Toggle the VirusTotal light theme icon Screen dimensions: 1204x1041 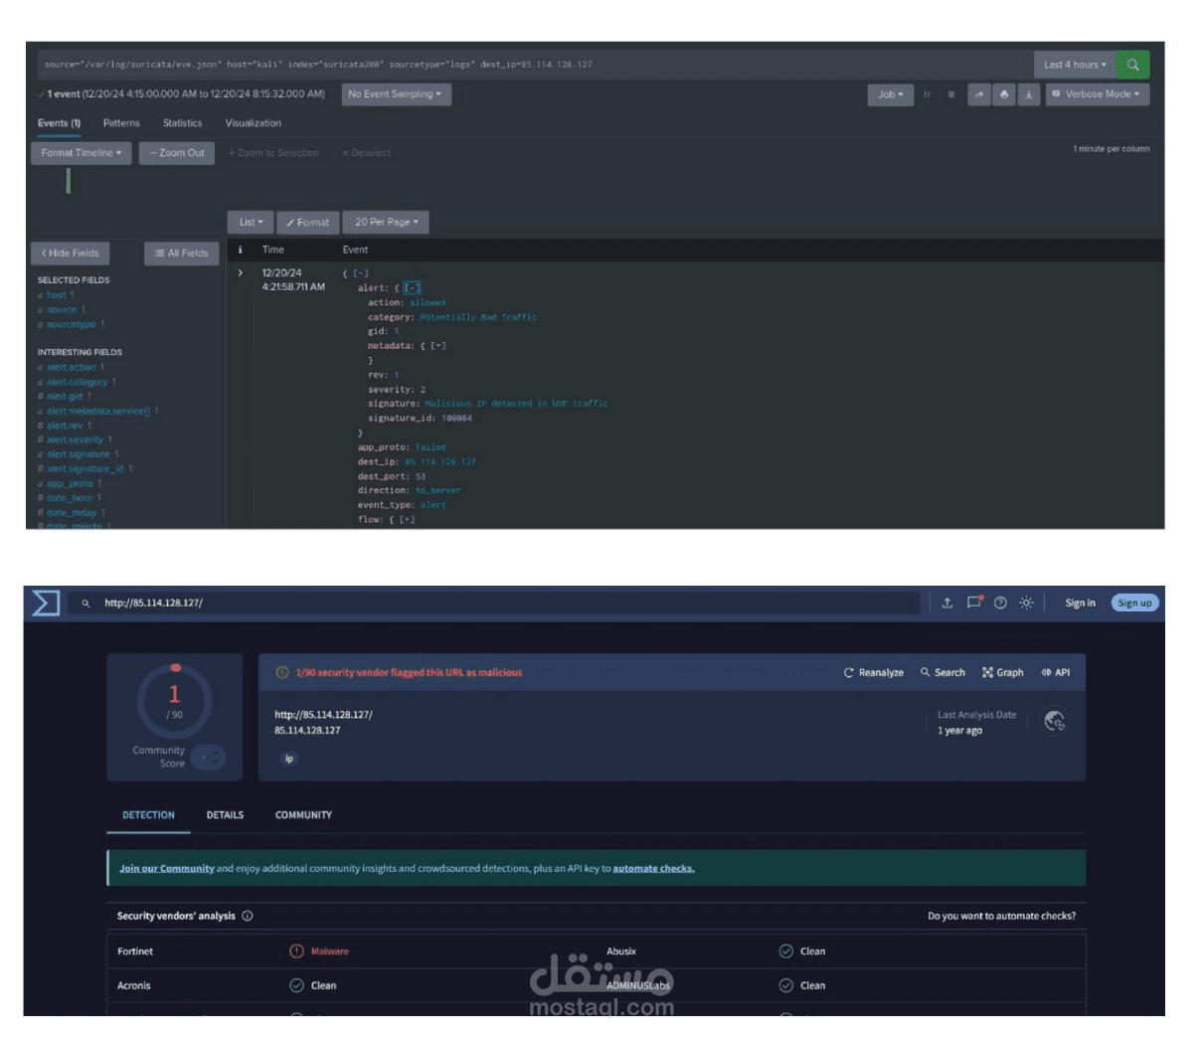point(1026,603)
